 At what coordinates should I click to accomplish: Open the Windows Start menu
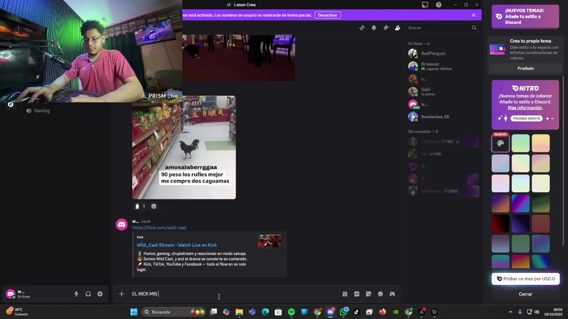point(134,312)
